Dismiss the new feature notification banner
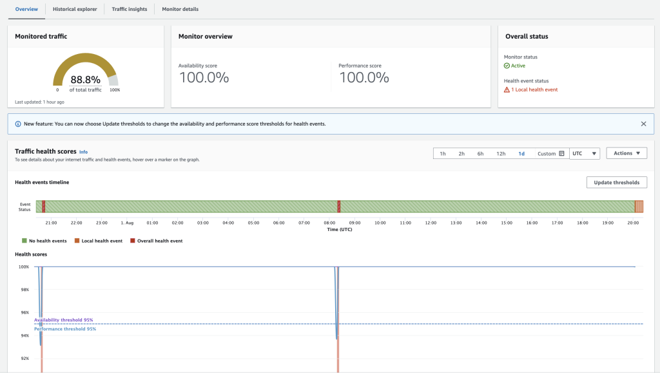Screen dimensions: 660x374 (643, 124)
